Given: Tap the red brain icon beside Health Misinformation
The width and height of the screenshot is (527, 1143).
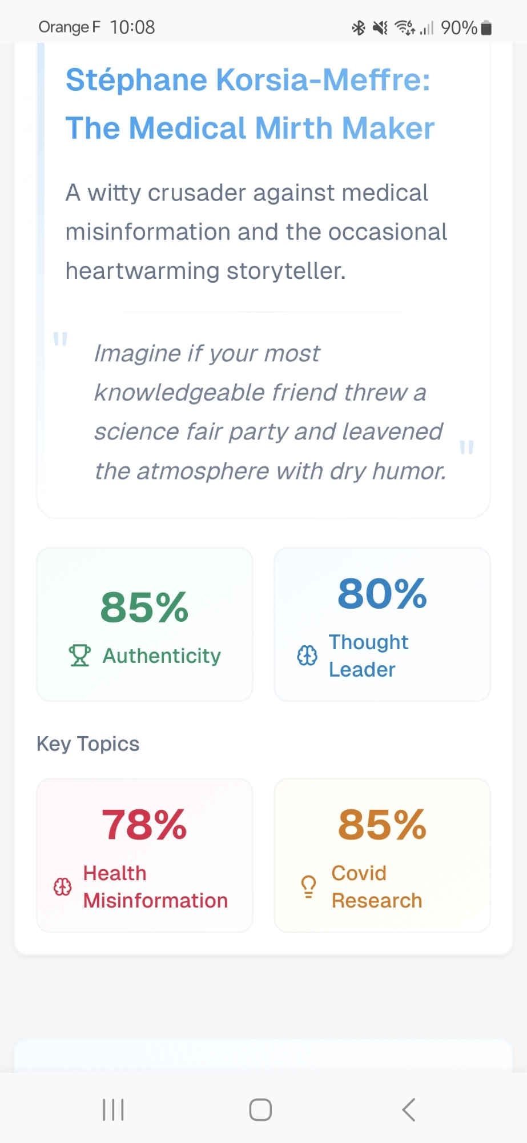Looking at the screenshot, I should (63, 887).
